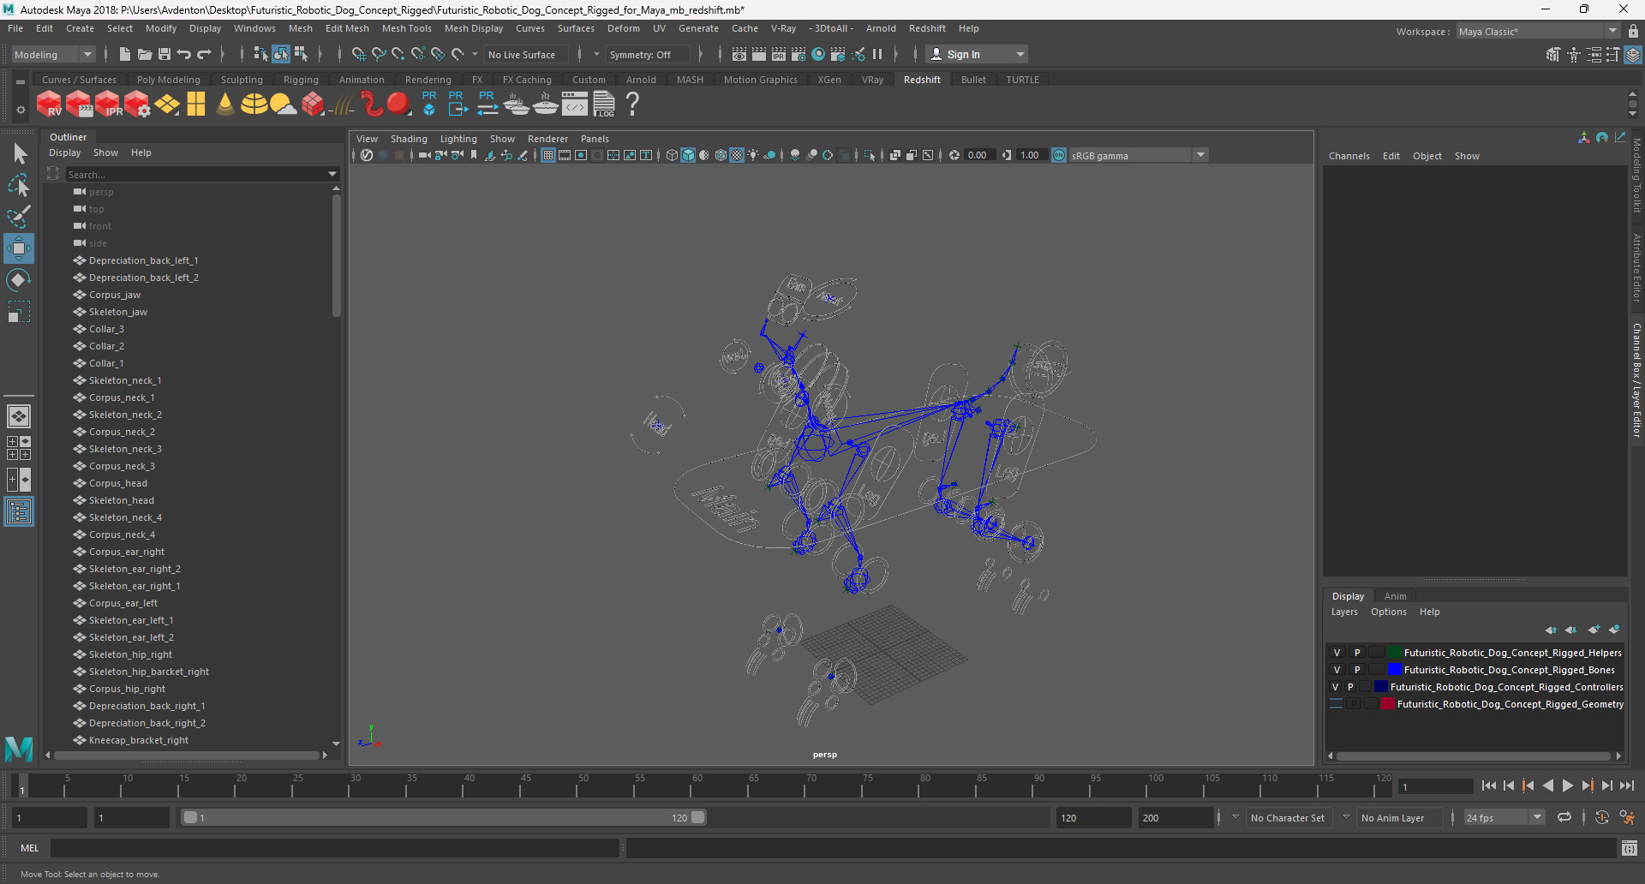Click the Redshift spot light cone icon
The image size is (1645, 884).
(225, 105)
